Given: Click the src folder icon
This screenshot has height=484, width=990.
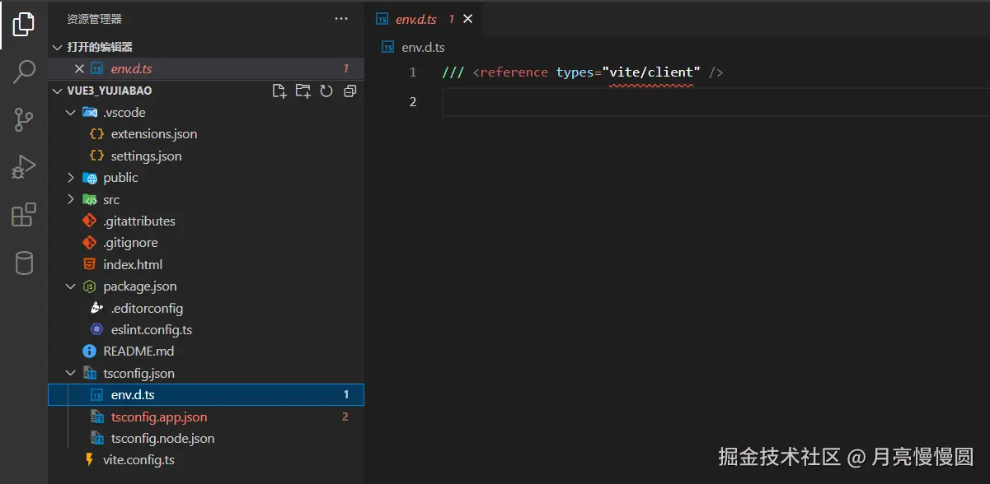Looking at the screenshot, I should 89,199.
